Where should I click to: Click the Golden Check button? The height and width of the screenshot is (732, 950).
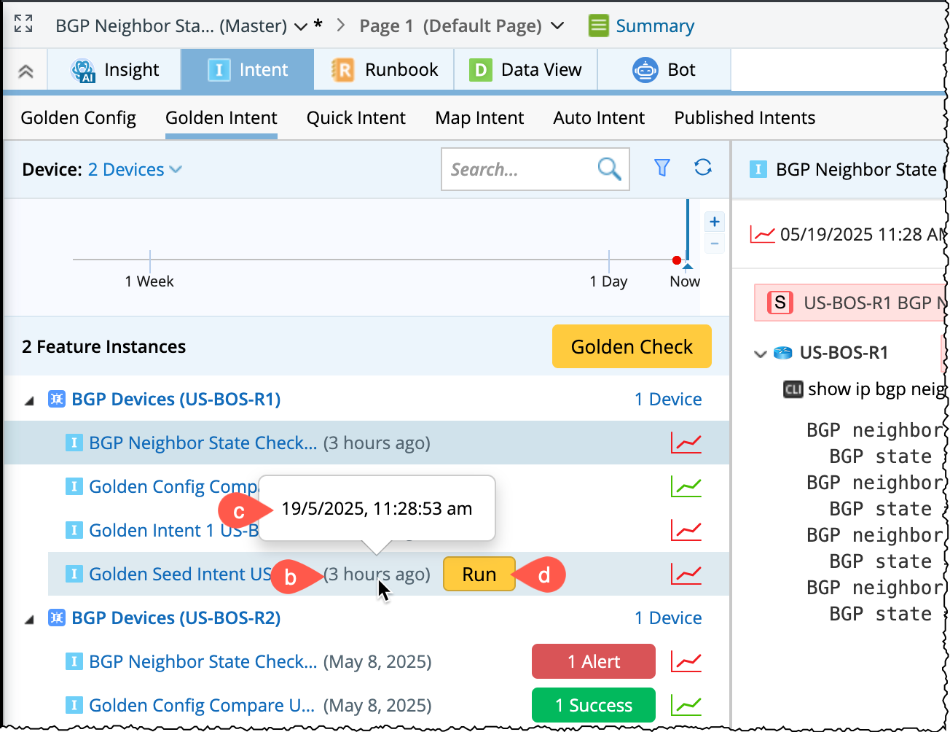click(631, 347)
